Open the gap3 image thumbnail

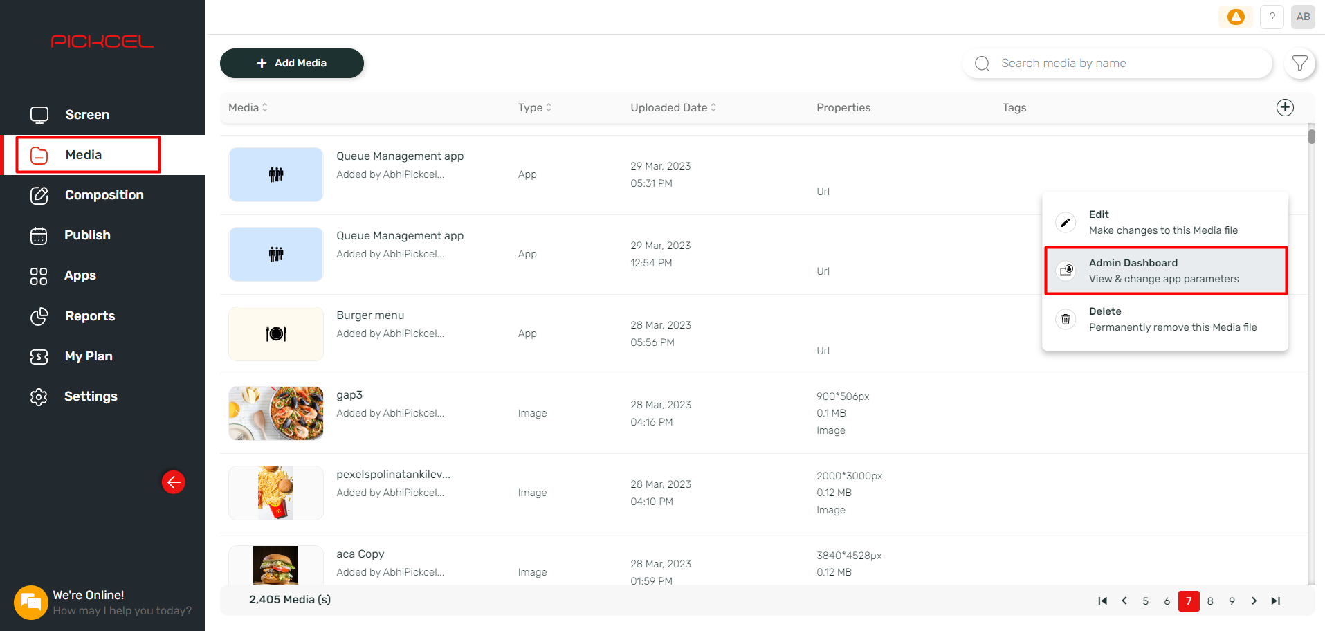click(275, 413)
